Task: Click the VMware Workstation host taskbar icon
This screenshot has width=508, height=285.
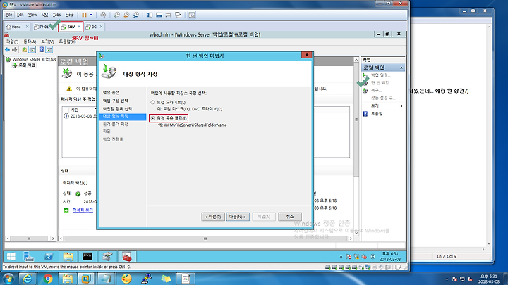Action: coord(86,279)
